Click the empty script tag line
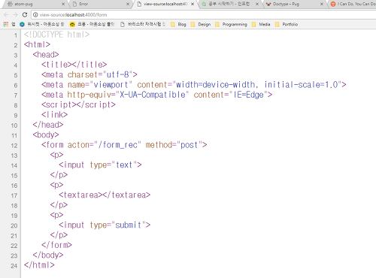Viewport: 376px width, 278px height. tap(78, 104)
